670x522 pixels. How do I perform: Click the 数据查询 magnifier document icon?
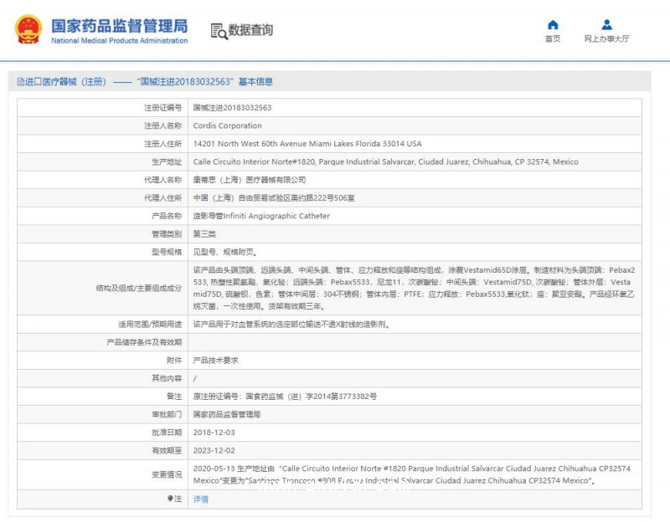pos(219,31)
